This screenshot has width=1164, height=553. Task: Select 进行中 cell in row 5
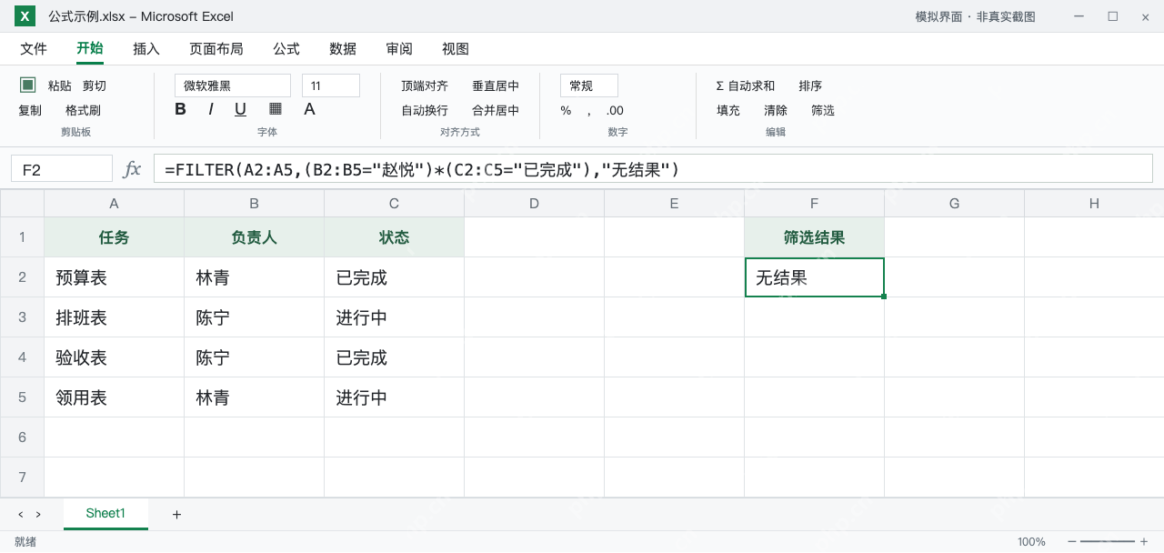pos(395,397)
